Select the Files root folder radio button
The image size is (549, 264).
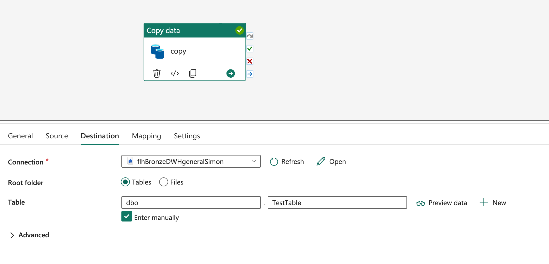point(164,182)
